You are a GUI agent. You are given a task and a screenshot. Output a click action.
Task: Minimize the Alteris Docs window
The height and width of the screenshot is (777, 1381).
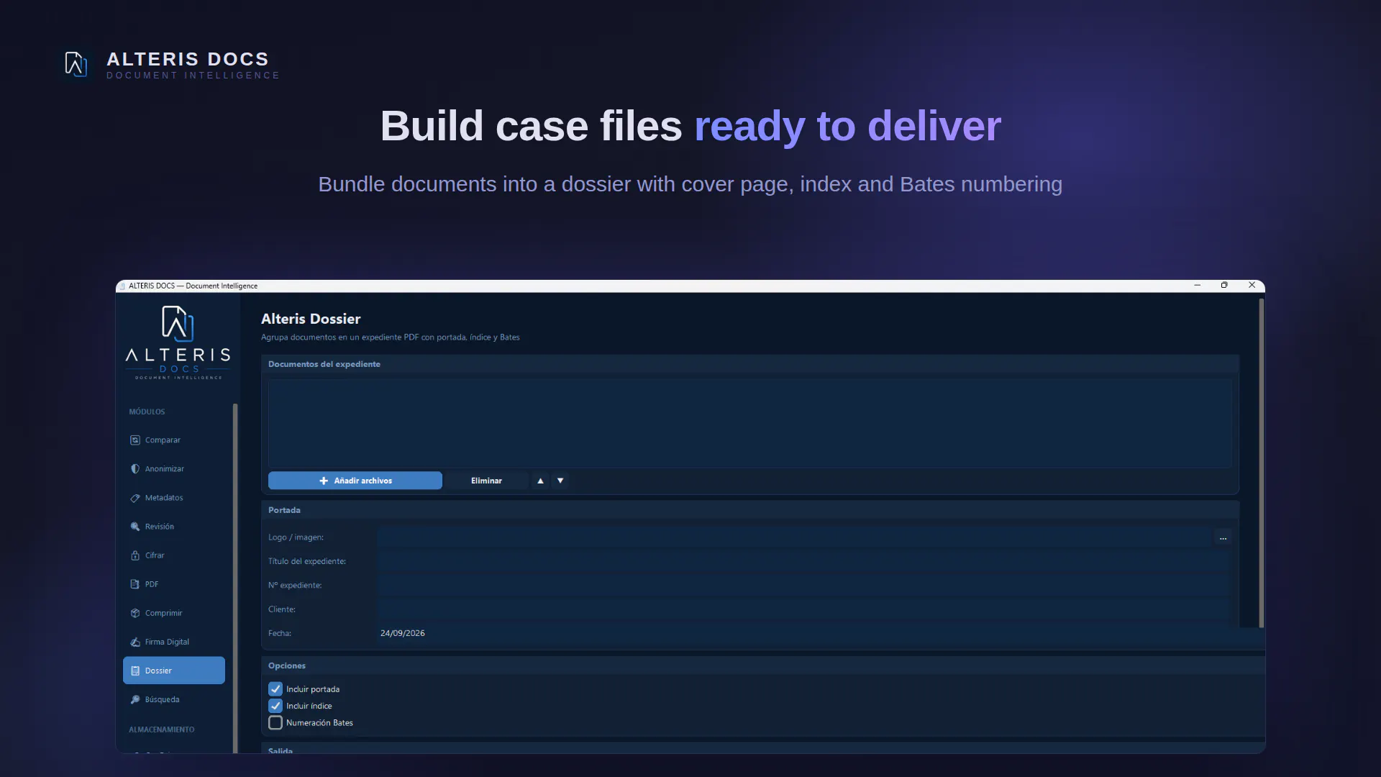1198,286
